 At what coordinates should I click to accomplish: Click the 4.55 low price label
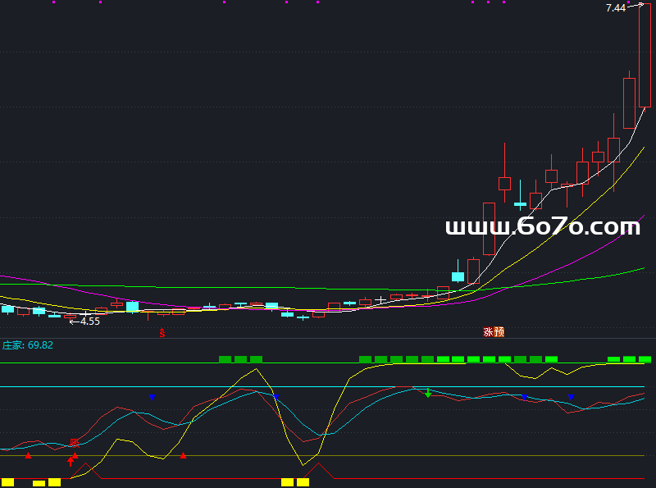(x=89, y=322)
